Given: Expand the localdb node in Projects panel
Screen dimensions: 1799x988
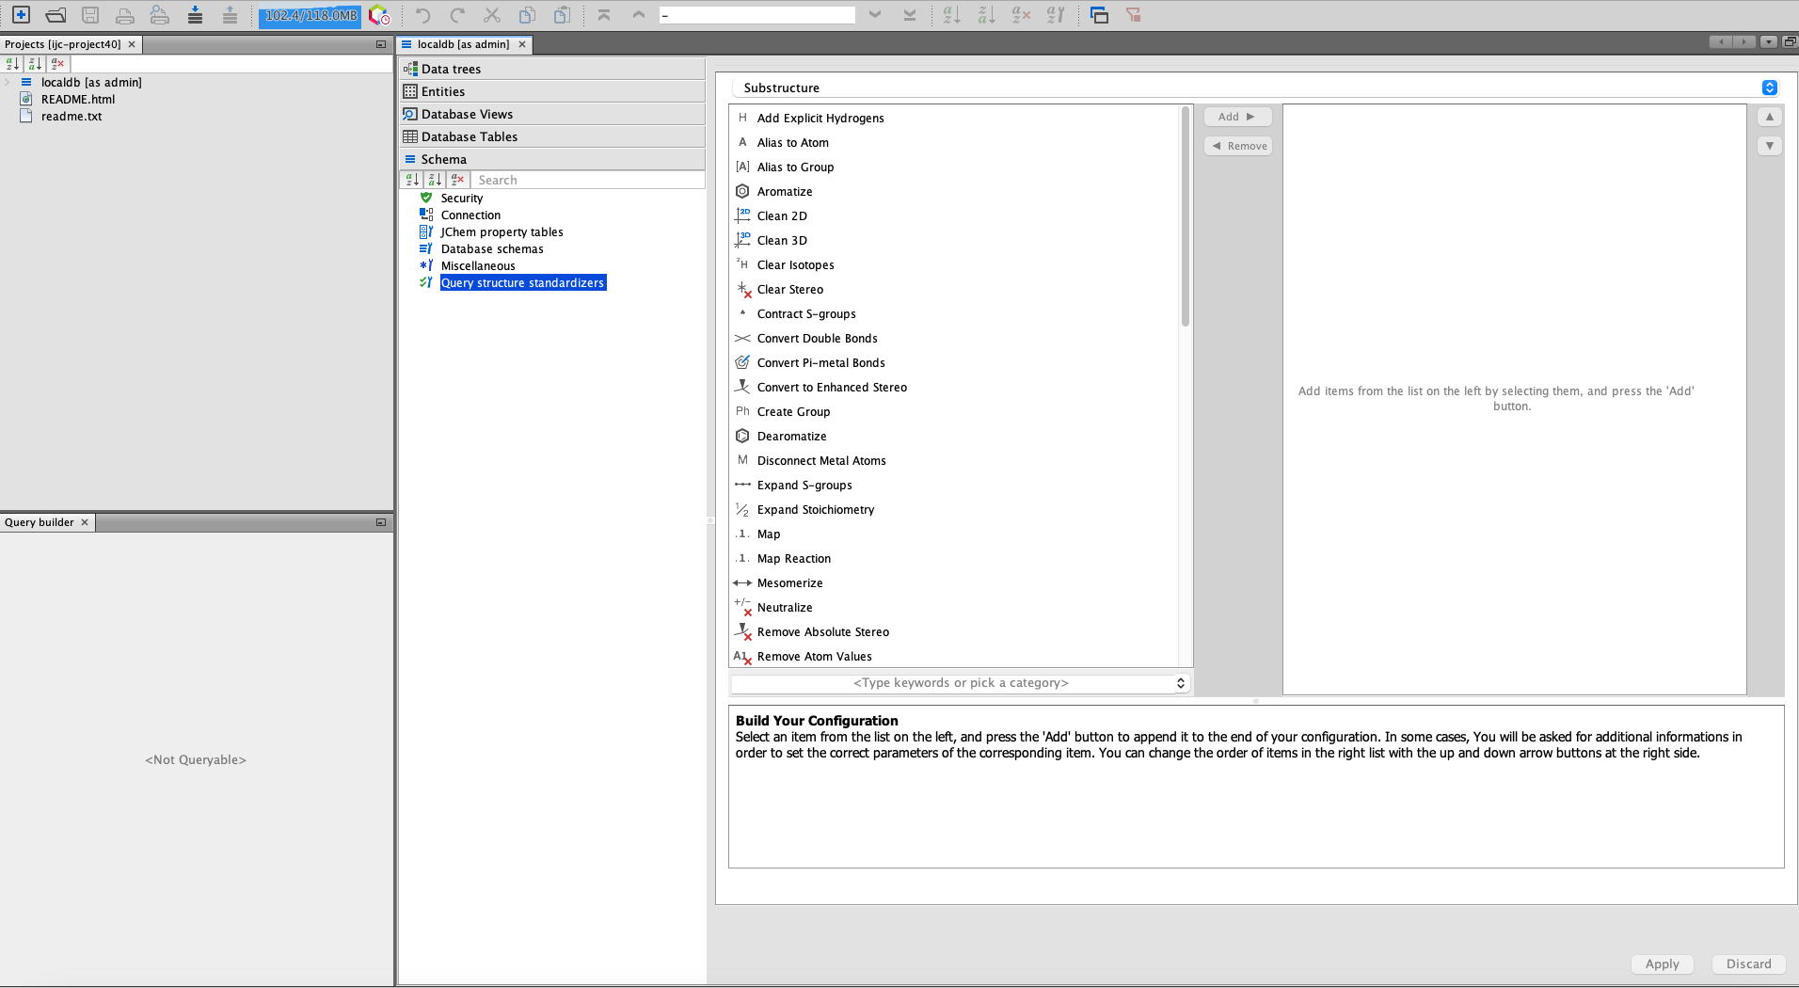Looking at the screenshot, I should 8,82.
